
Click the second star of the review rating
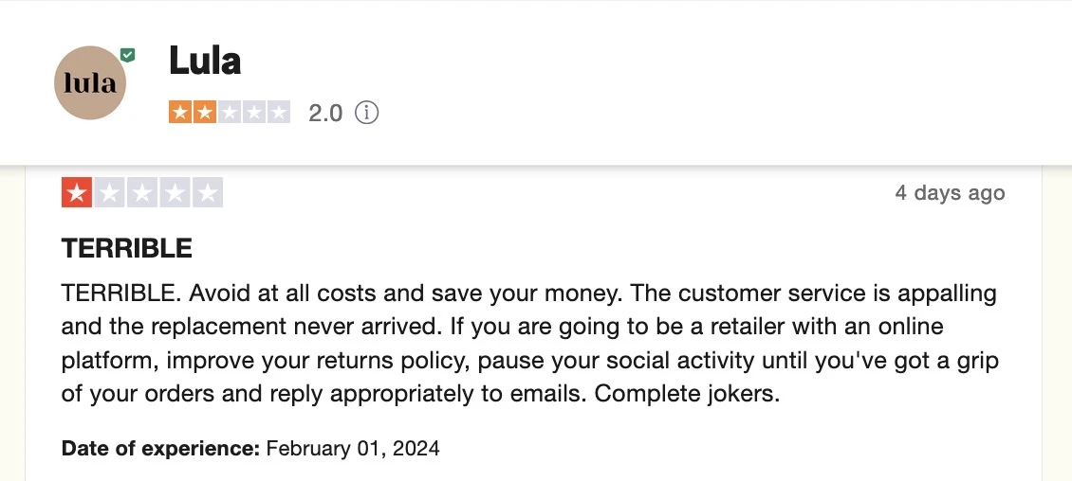109,192
